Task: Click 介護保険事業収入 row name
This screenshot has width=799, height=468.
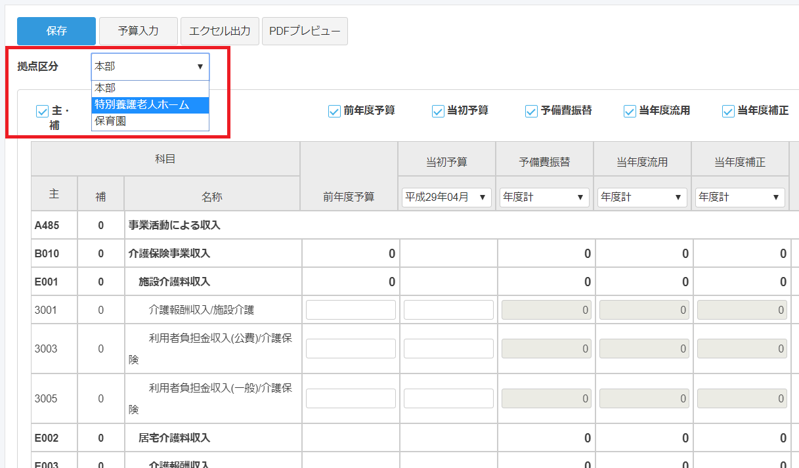Action: pyautogui.click(x=169, y=253)
